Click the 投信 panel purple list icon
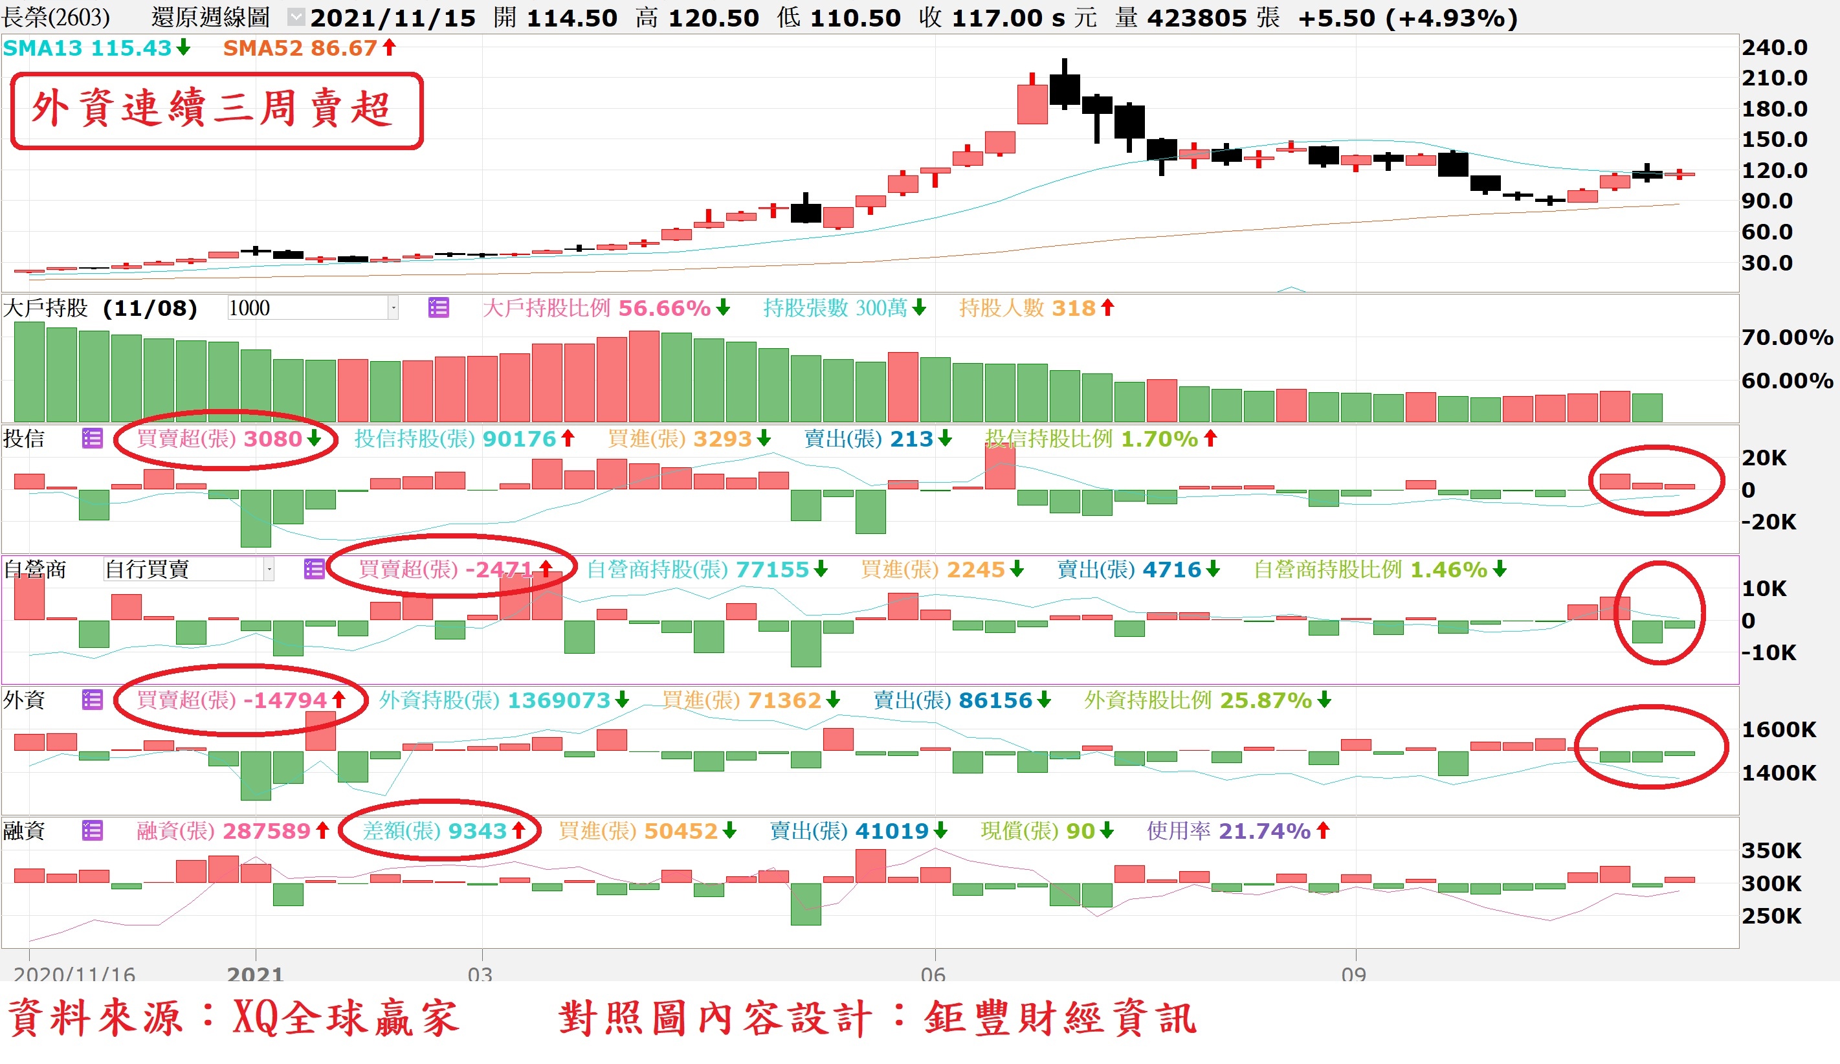1840x1064 pixels. click(92, 438)
